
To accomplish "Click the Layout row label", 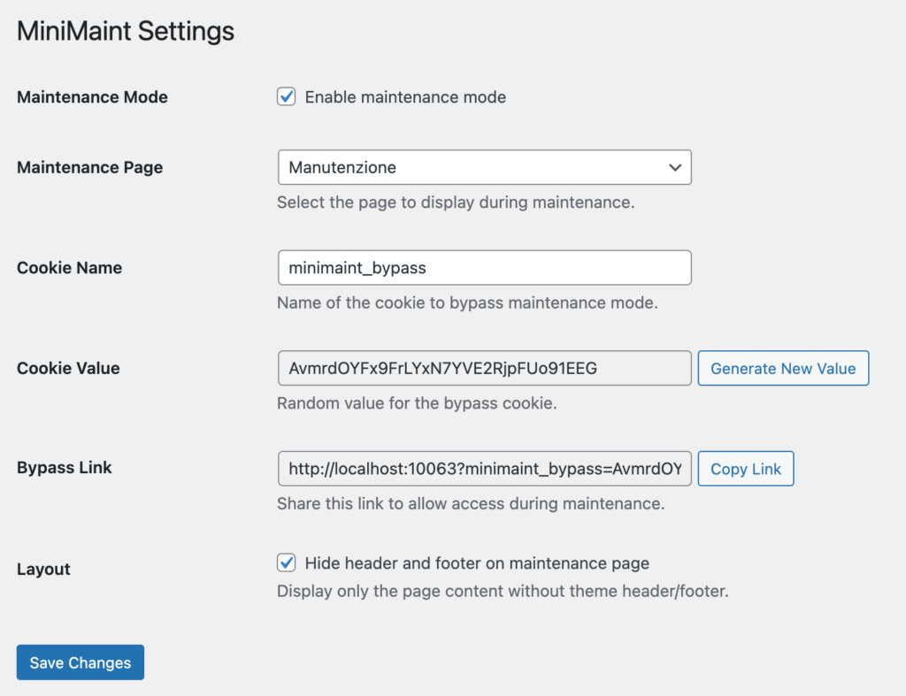I will pos(43,570).
